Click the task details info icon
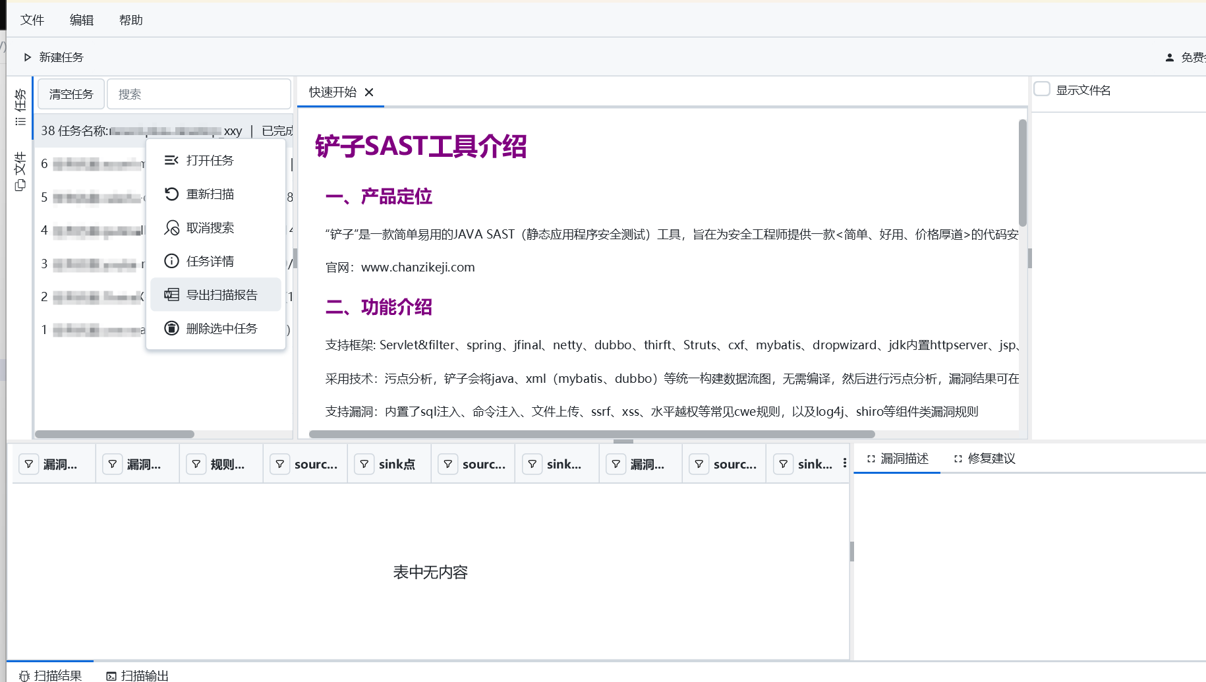 [x=171, y=261]
